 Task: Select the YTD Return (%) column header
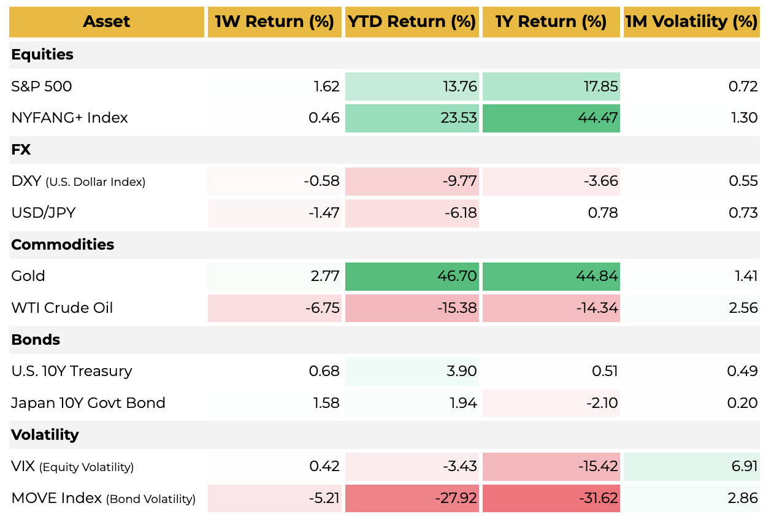tap(412, 22)
